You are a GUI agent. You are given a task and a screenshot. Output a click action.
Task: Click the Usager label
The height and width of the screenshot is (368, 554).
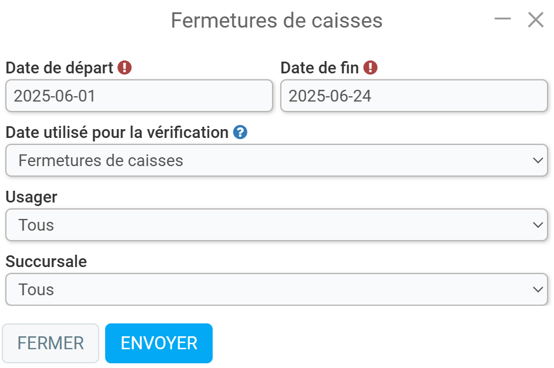32,197
